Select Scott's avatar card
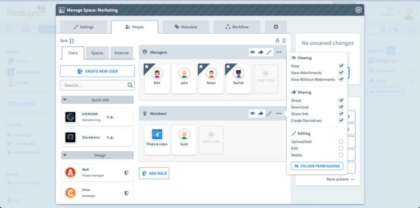The width and height of the screenshot is (420, 208). tap(184, 140)
